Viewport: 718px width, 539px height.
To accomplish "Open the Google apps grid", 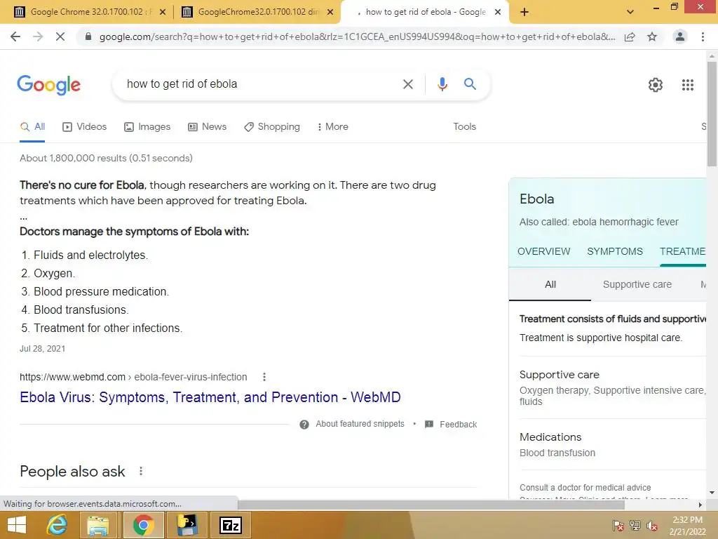I will pos(687,85).
